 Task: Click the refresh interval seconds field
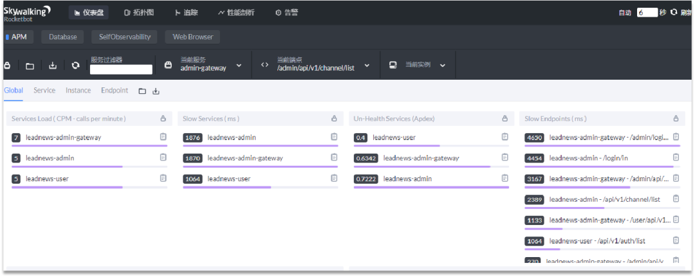point(647,12)
